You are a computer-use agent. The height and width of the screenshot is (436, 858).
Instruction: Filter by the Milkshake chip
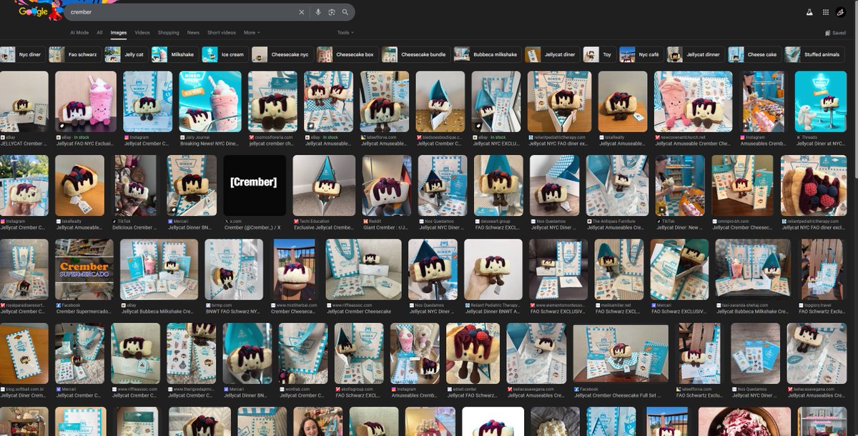(x=174, y=54)
